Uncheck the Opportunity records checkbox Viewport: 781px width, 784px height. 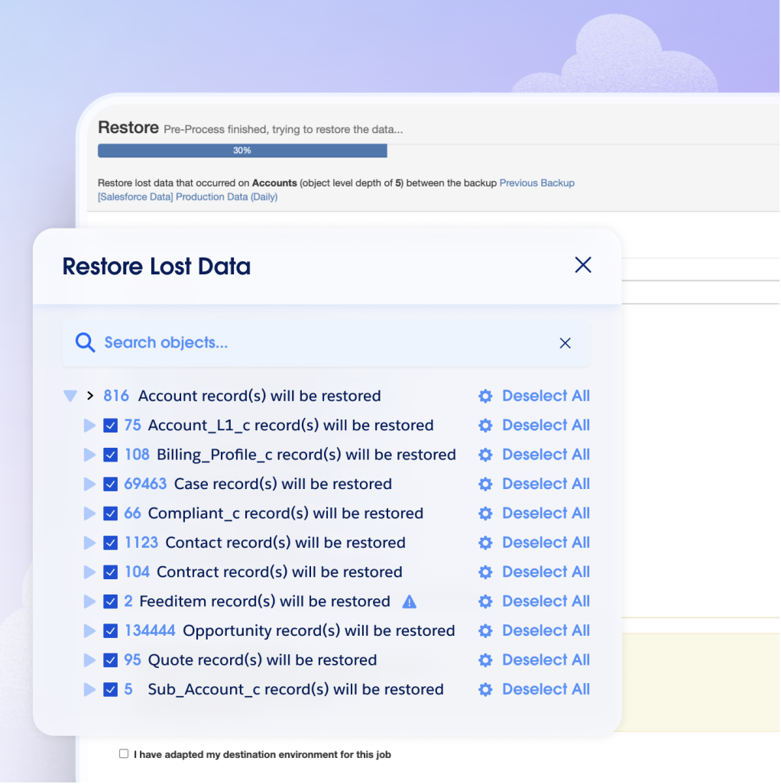111,631
